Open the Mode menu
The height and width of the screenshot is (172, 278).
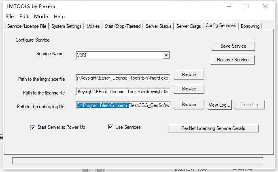click(41, 17)
